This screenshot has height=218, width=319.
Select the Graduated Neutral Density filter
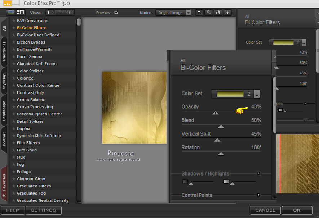[43, 200]
